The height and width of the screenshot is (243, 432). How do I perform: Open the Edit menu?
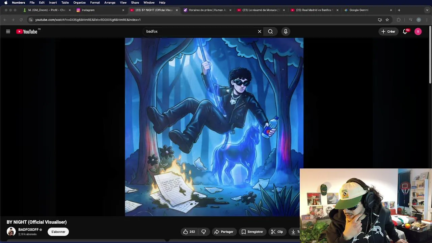click(x=42, y=3)
